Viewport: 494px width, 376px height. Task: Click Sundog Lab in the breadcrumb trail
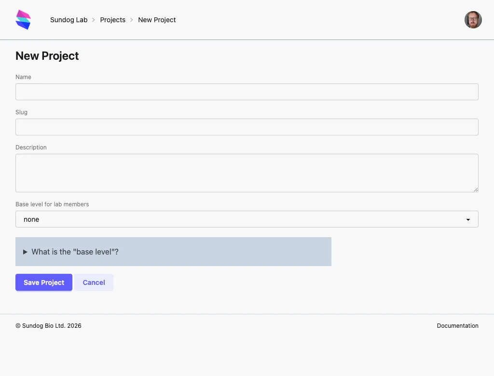(x=69, y=20)
